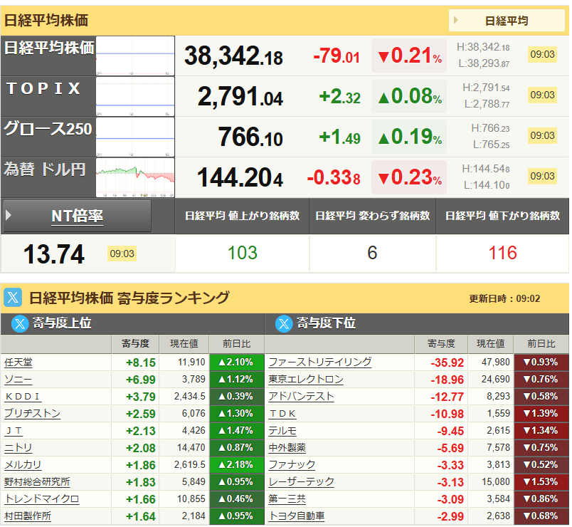Open the ファーストリテイリング stock link

pyautogui.click(x=320, y=362)
